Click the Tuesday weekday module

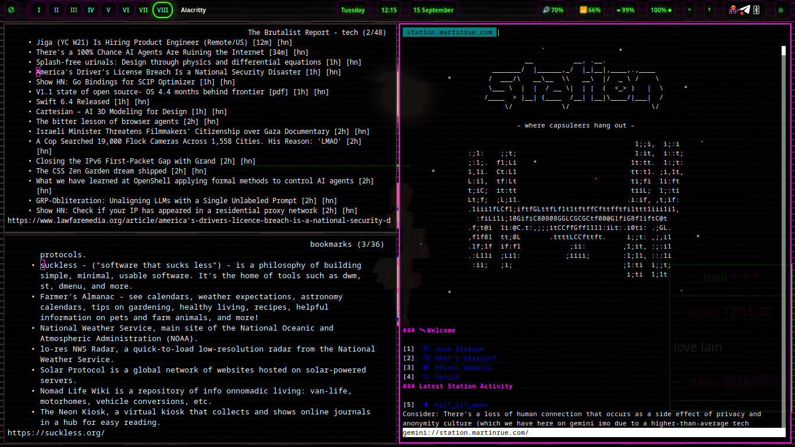pos(353,10)
